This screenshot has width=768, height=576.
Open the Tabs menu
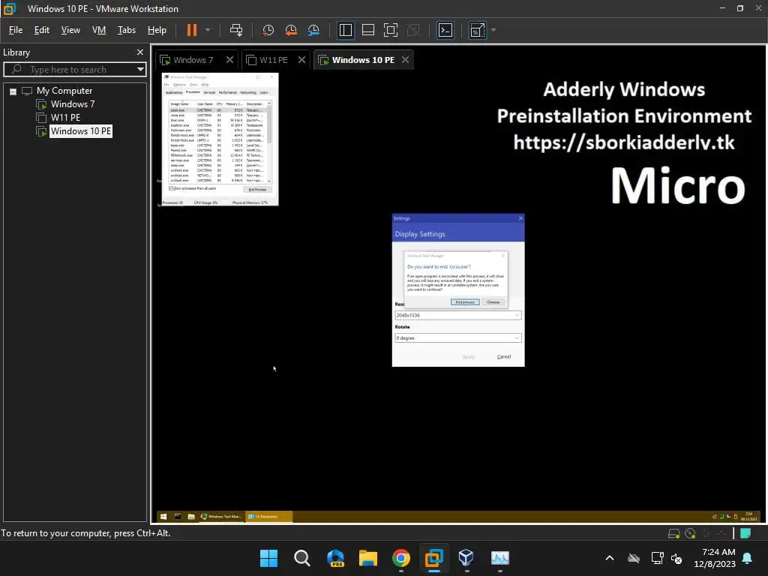[x=126, y=30]
